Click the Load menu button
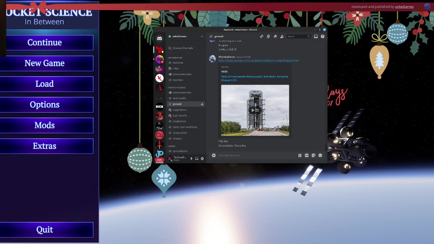This screenshot has width=434, height=244. pos(46,84)
